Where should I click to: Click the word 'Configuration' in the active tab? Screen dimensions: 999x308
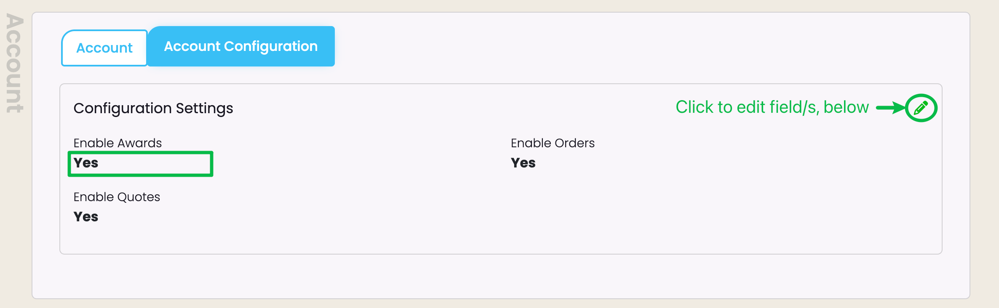(270, 46)
